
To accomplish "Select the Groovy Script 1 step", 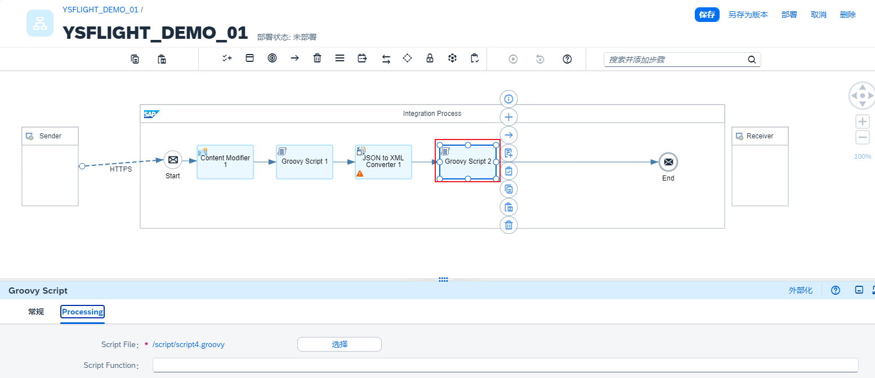I will coord(305,162).
